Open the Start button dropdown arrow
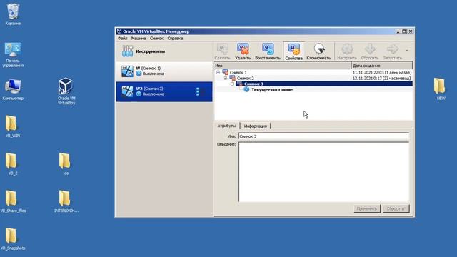 pyautogui.click(x=406, y=51)
